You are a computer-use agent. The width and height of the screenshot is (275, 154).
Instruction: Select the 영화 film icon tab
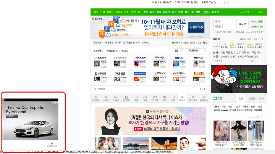(173, 98)
